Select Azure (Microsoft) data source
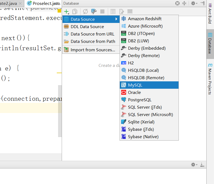The image size is (214, 184). 149,26
